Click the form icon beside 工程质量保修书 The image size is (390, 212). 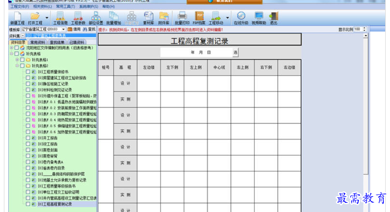pos(34,72)
